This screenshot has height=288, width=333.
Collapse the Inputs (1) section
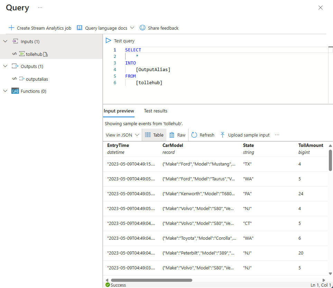[5, 41]
